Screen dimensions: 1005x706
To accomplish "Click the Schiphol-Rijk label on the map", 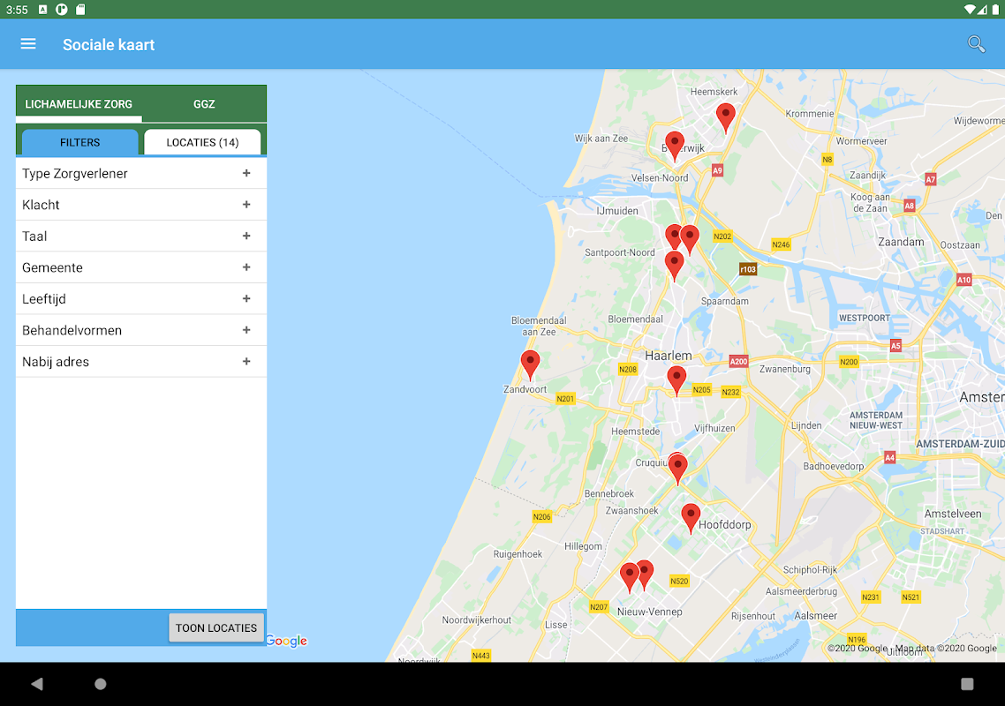I will click(x=810, y=569).
